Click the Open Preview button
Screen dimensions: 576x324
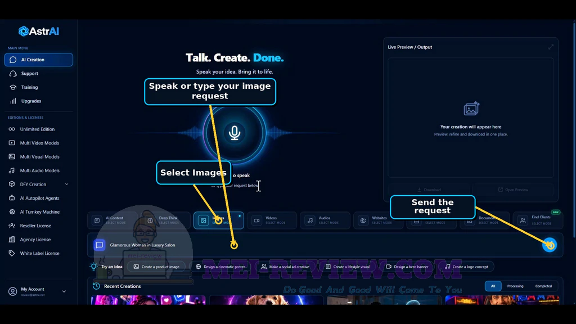tap(513, 190)
